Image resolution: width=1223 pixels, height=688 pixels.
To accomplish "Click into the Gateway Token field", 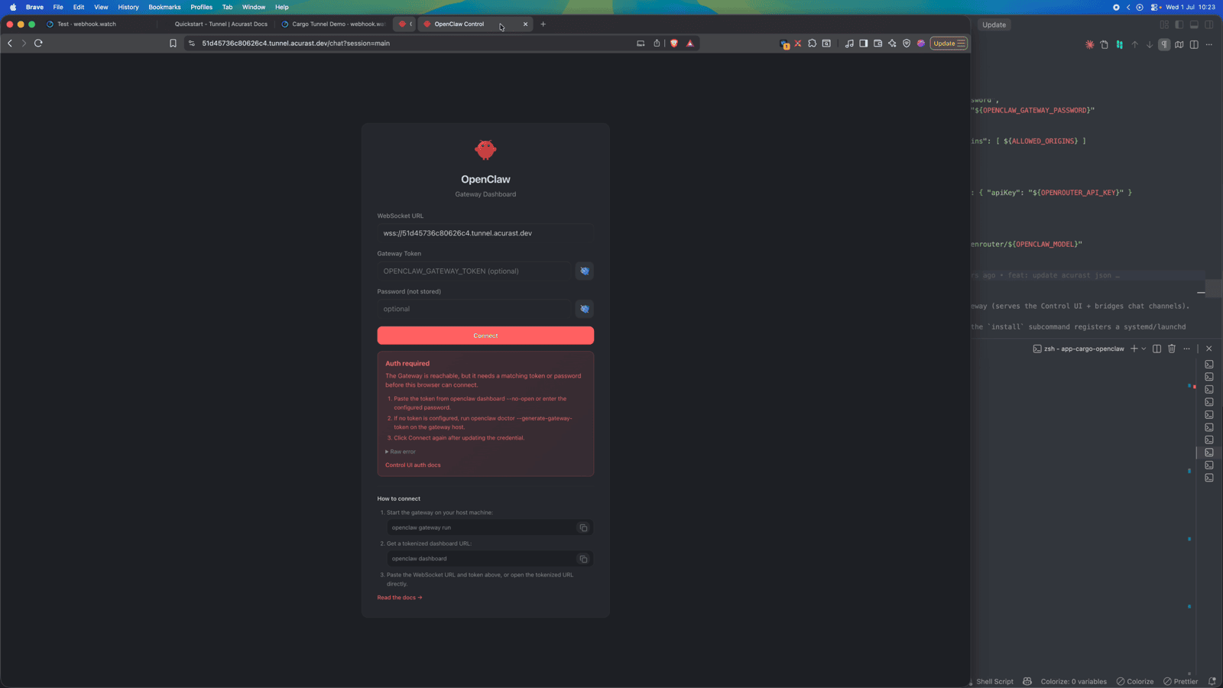I will [474, 271].
